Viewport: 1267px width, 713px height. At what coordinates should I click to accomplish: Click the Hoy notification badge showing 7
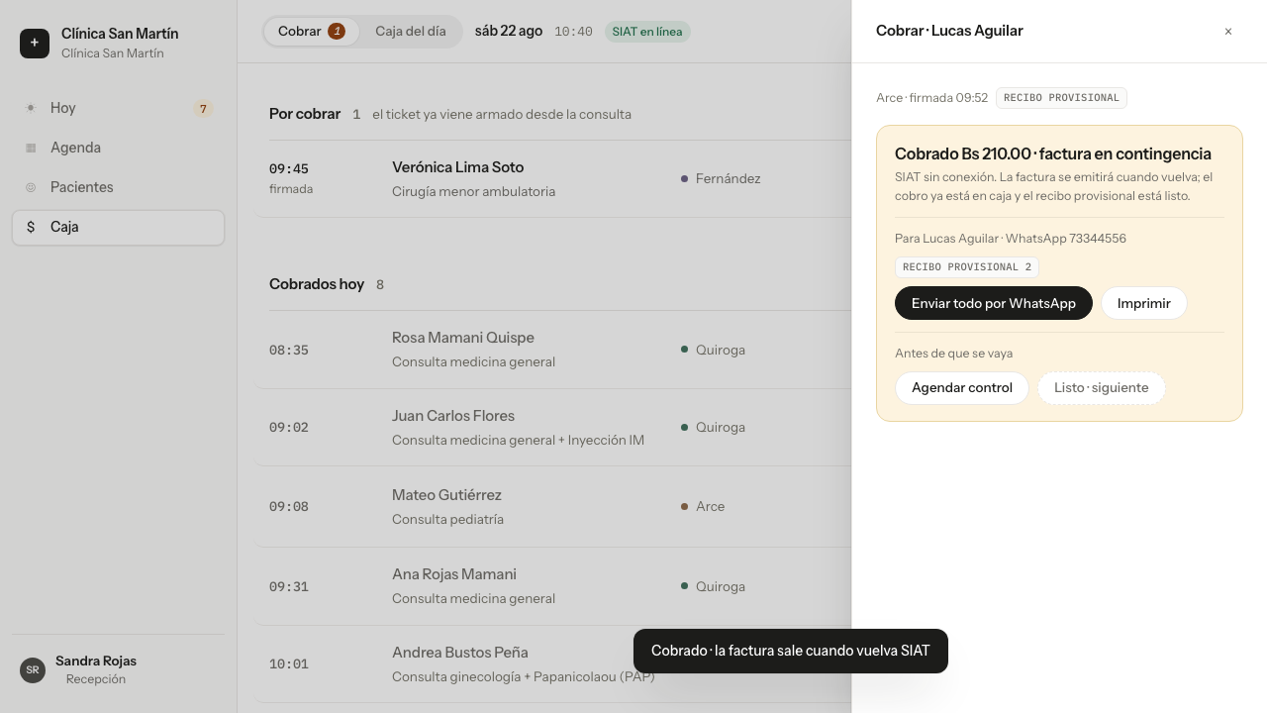(x=203, y=109)
